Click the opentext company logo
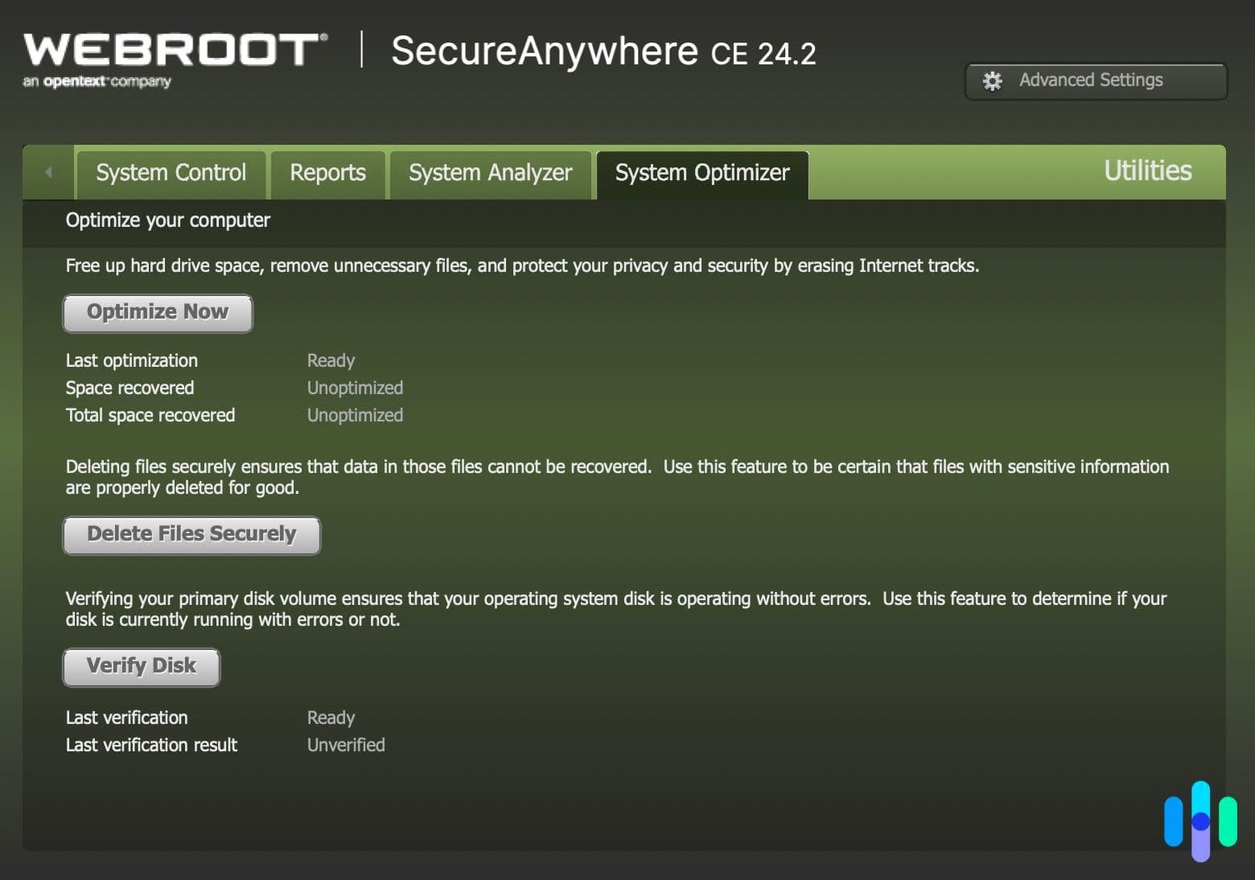 [97, 80]
